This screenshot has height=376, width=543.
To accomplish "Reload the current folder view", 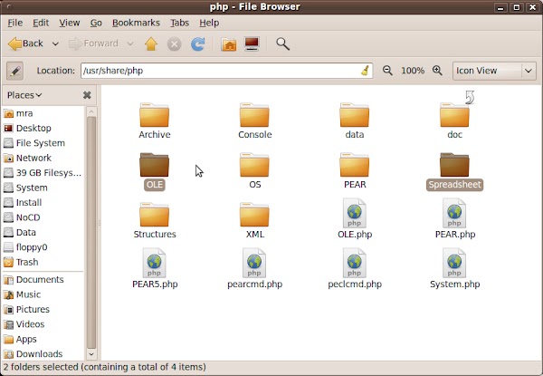I will 198,44.
